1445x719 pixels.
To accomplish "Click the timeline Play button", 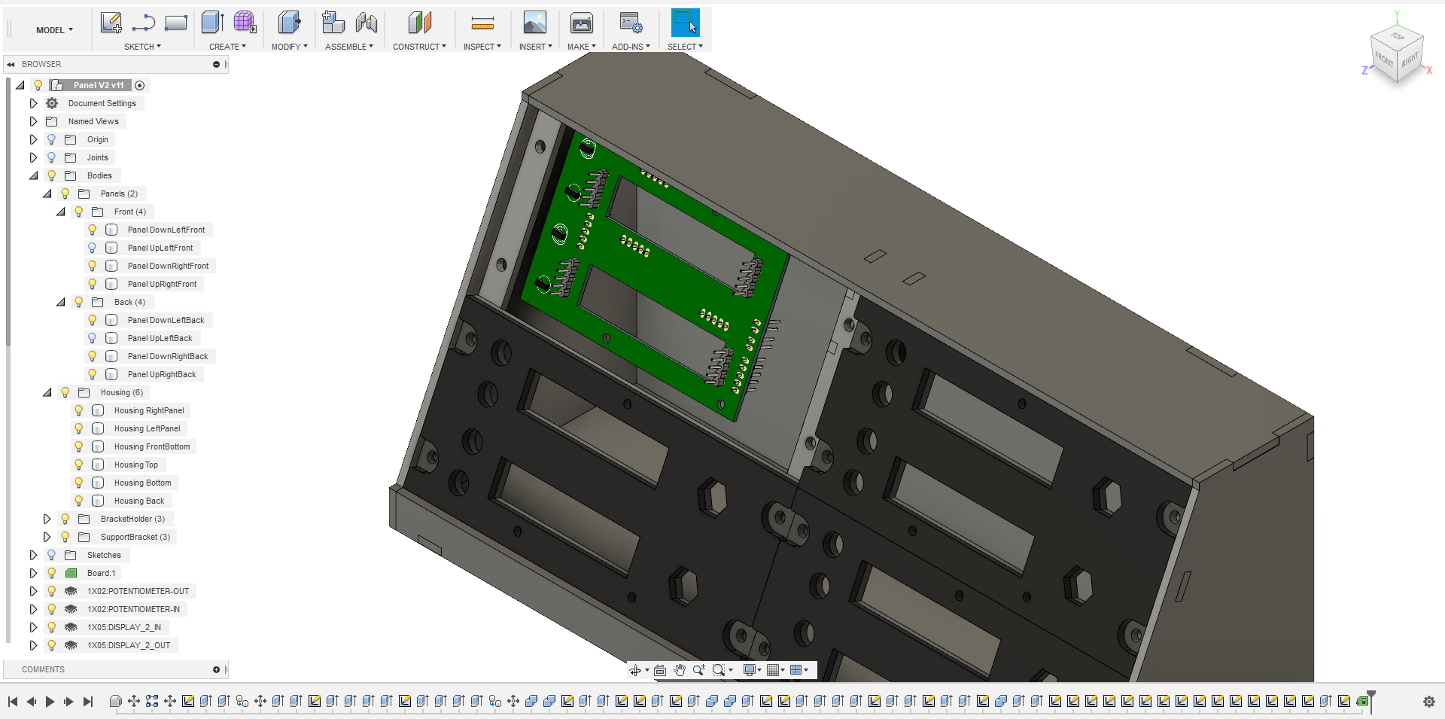I will tap(50, 702).
